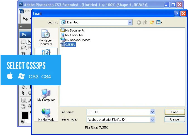Select the CSS3Ps file in list
The height and width of the screenshot is (135, 188).
pyautogui.click(x=68, y=45)
